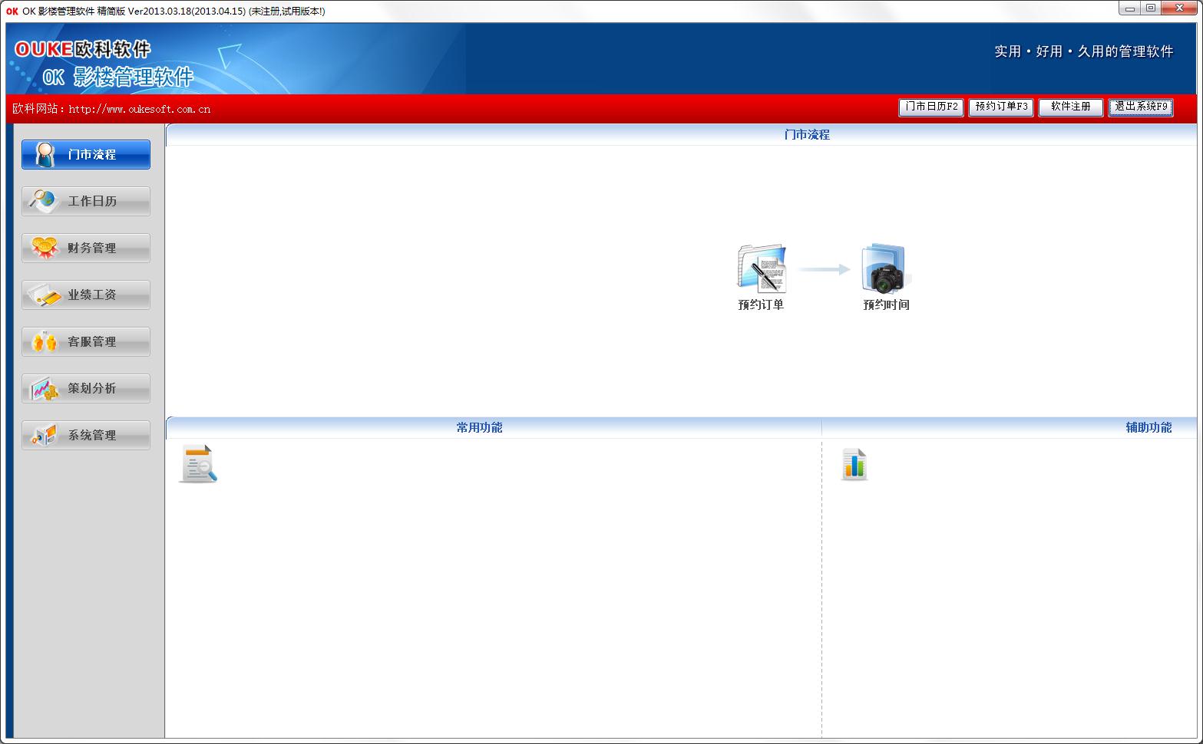Screen dimensions: 1203x744
Task: Click the 常用功能 panel header
Action: click(479, 427)
